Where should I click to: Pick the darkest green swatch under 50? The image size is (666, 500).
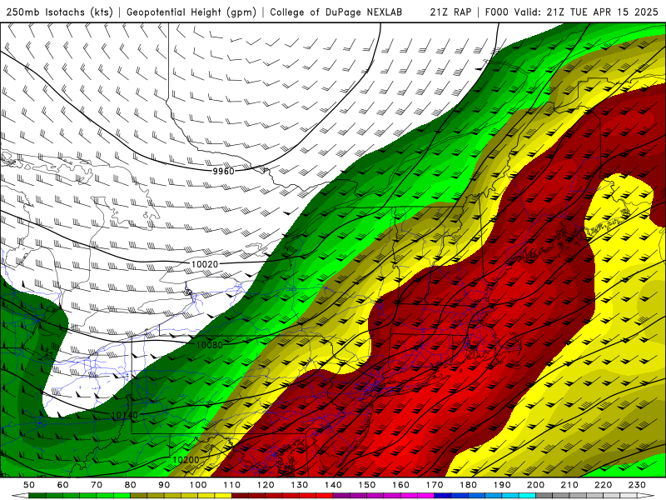point(37,496)
